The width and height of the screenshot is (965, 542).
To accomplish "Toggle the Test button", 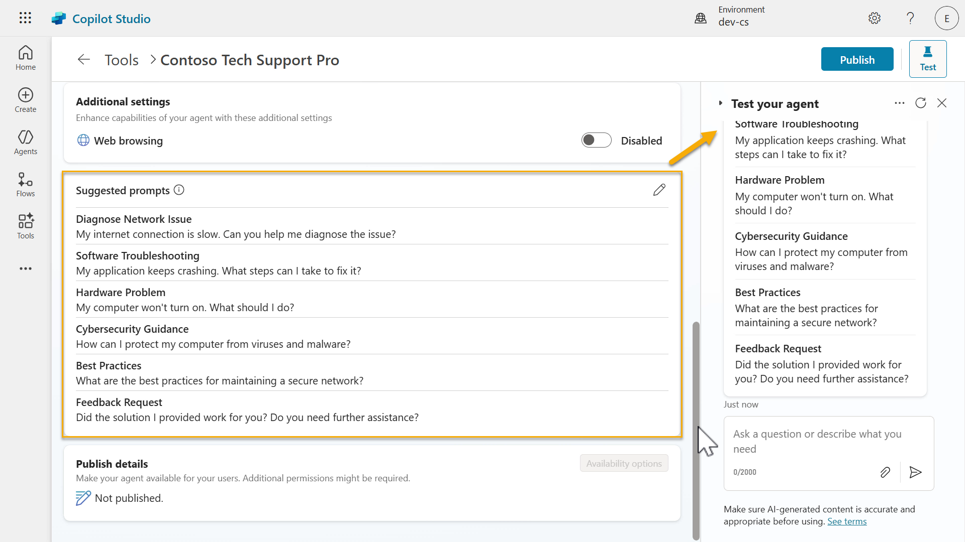I will coord(928,59).
